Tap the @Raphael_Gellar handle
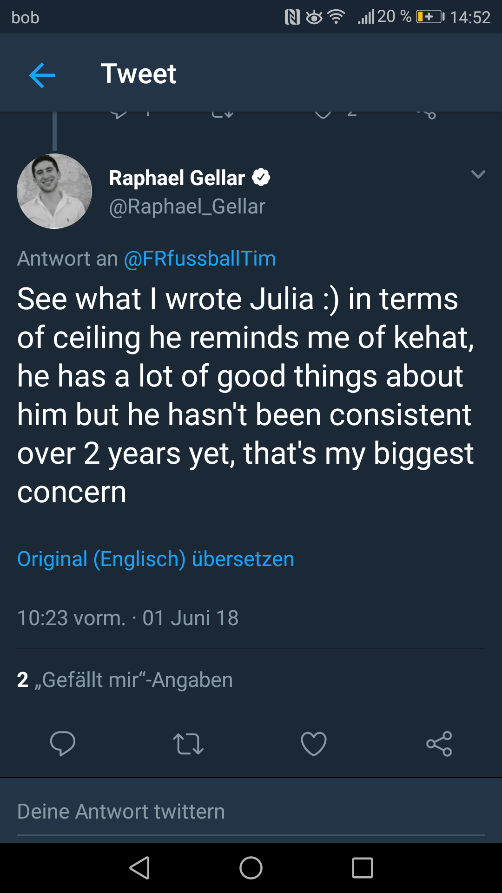 pos(187,207)
